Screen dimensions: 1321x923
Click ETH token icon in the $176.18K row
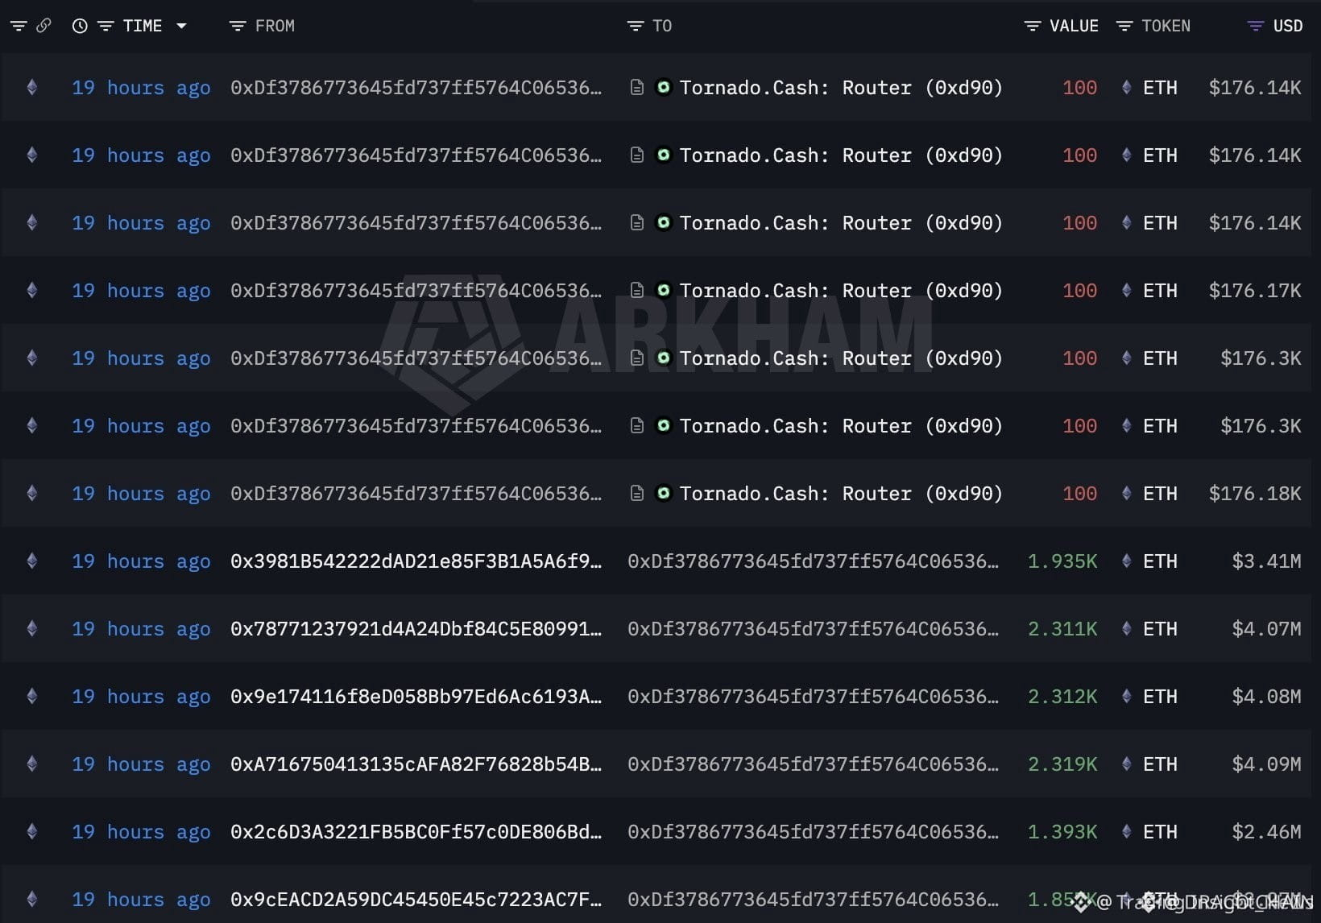pyautogui.click(x=1127, y=493)
